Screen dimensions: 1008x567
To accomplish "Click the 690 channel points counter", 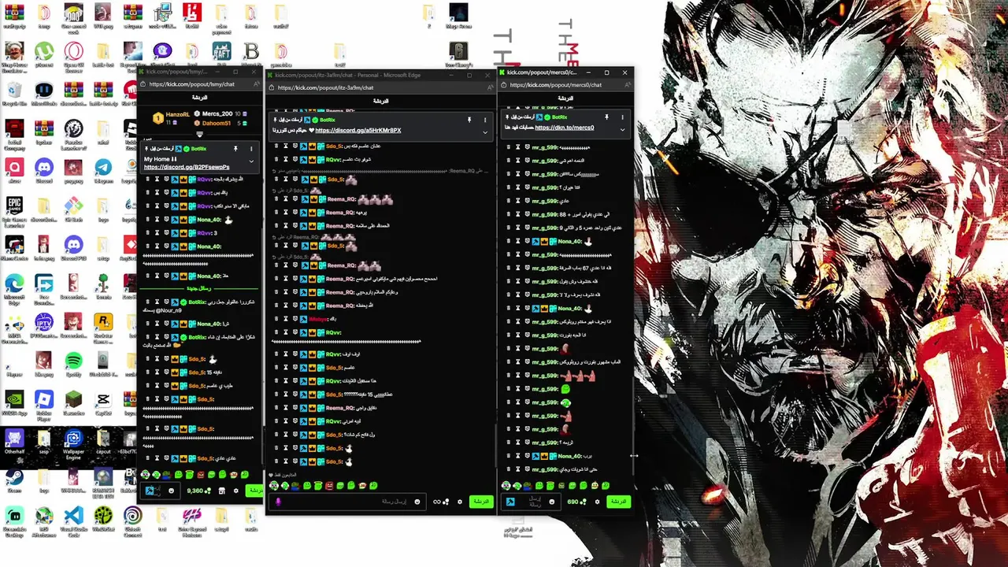I will (x=577, y=502).
